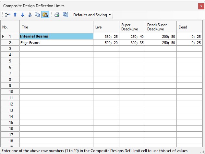Move row up with blue up arrow
The height and width of the screenshot is (154, 205).
15,15
